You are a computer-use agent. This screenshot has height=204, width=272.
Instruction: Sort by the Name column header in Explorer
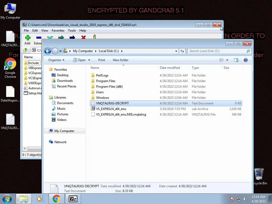point(124,68)
